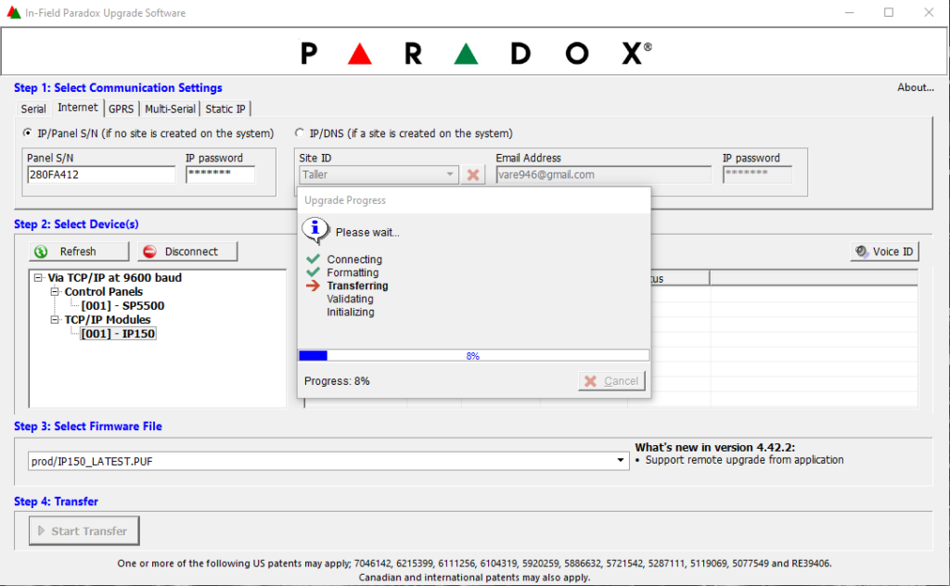Click the IP password field beside Panel S/N
The image size is (950, 586).
point(221,174)
